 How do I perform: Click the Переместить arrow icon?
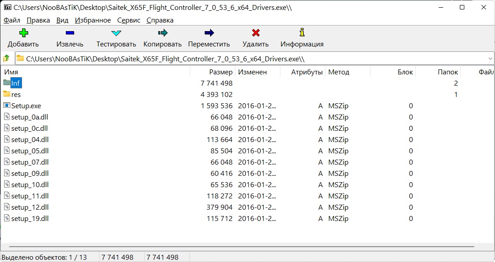(209, 32)
